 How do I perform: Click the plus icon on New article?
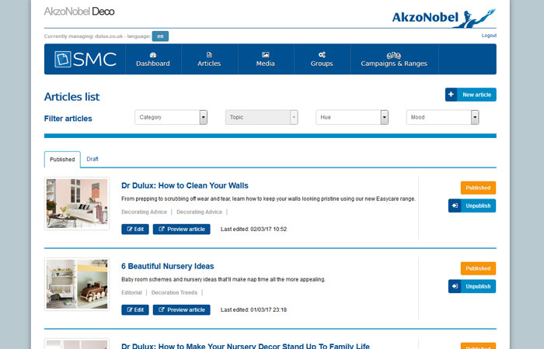pyautogui.click(x=452, y=95)
